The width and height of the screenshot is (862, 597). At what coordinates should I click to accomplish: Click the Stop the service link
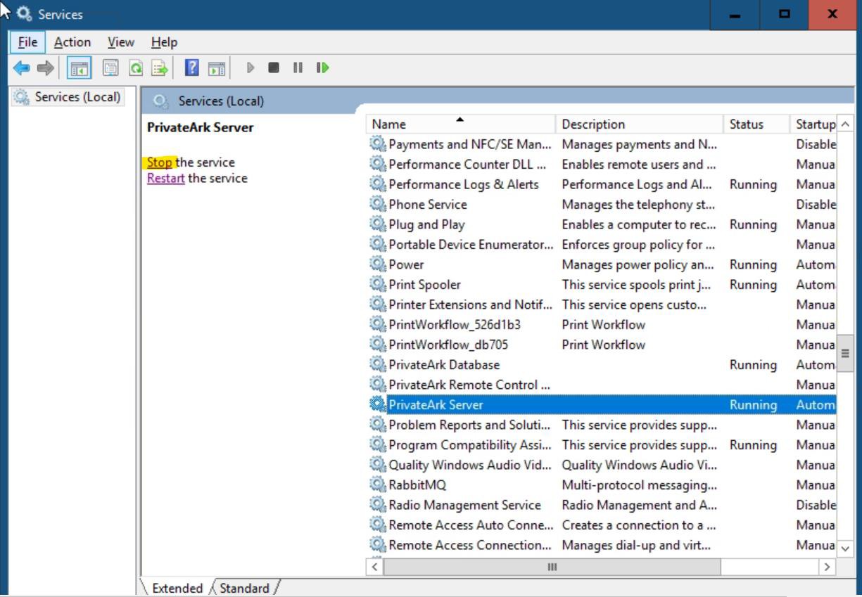(159, 162)
